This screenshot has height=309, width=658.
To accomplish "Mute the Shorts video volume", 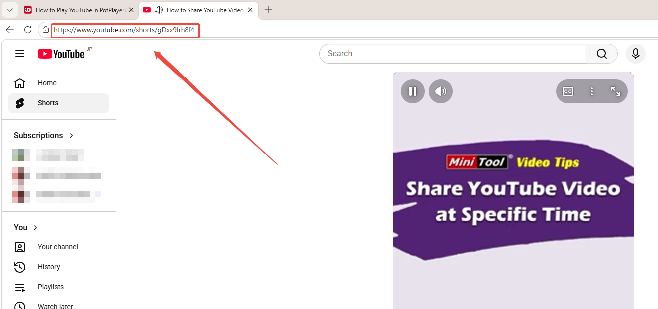I will click(440, 91).
